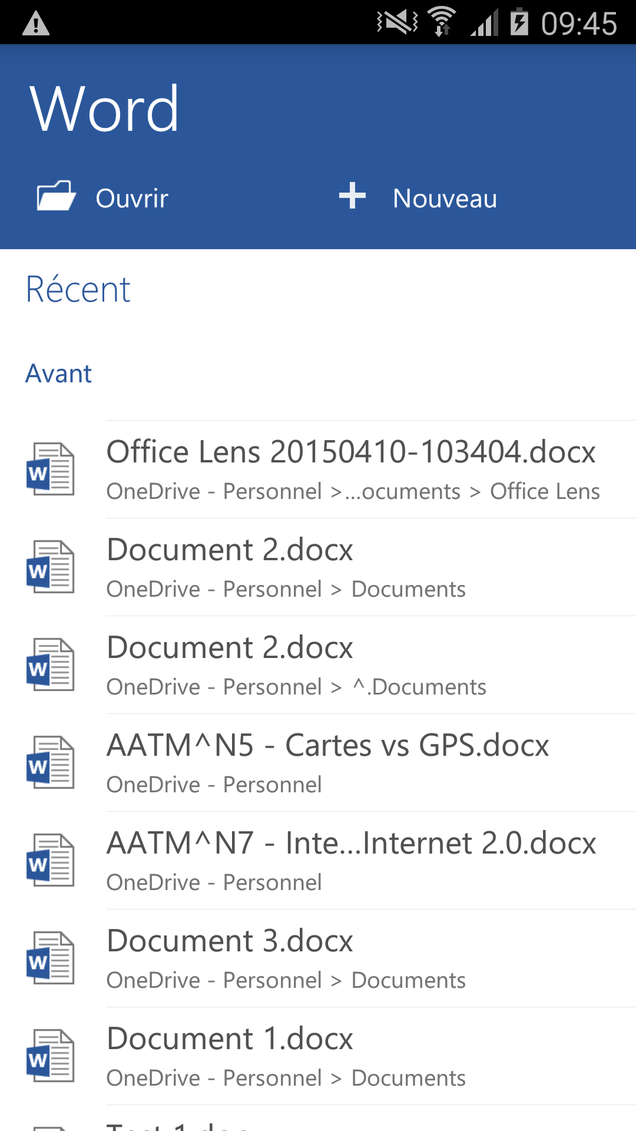Tap the vibrate mode status icon
This screenshot has width=636, height=1131.
397,22
